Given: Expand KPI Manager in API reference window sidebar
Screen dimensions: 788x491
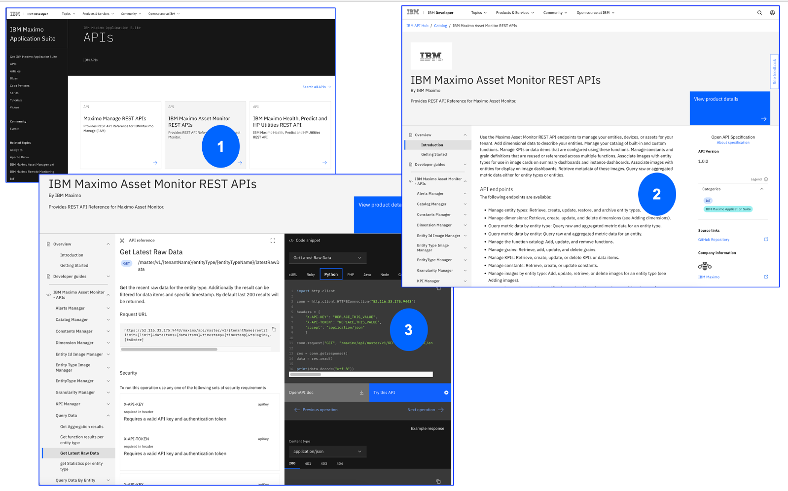Looking at the screenshot, I should point(108,404).
